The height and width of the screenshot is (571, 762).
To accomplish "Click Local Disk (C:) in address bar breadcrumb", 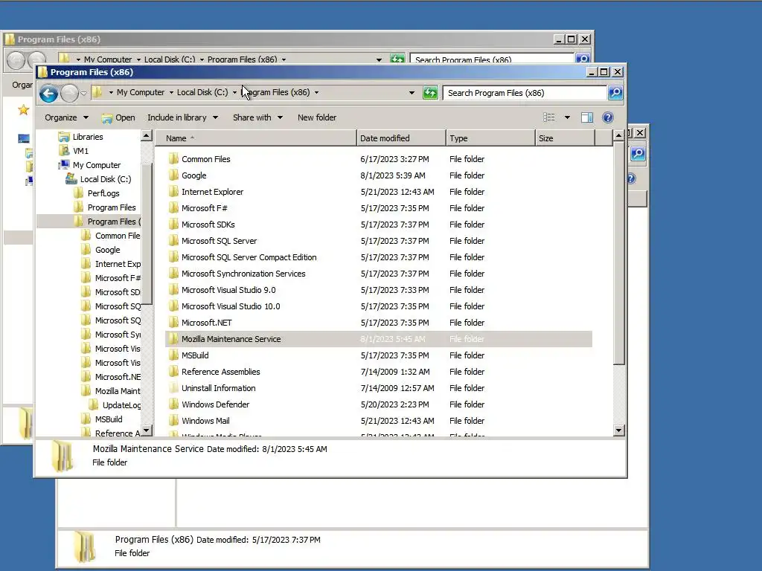I will [x=202, y=92].
